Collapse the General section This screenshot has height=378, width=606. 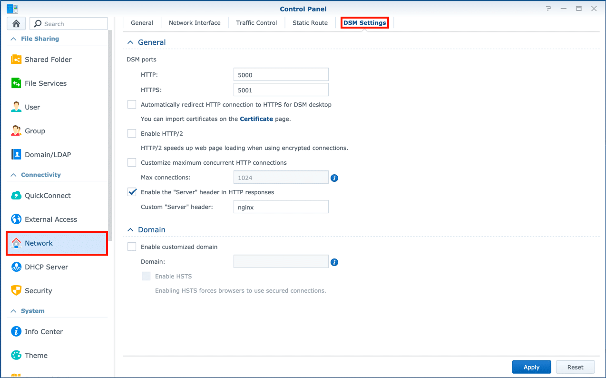click(130, 42)
